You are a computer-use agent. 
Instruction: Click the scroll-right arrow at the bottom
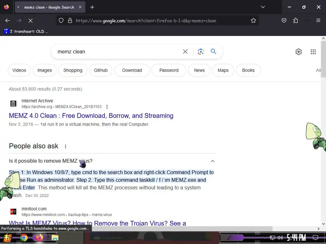[318, 229]
